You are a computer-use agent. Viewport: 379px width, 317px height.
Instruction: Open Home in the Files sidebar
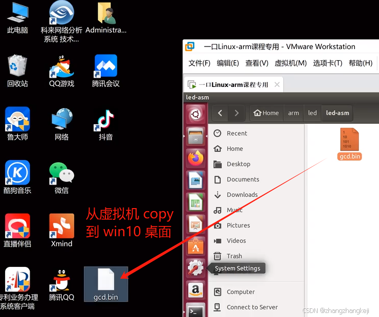coord(256,149)
